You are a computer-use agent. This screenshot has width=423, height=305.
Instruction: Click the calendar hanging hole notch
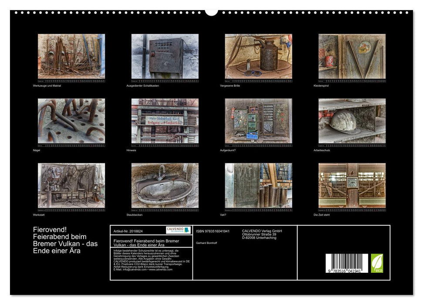[211, 11]
